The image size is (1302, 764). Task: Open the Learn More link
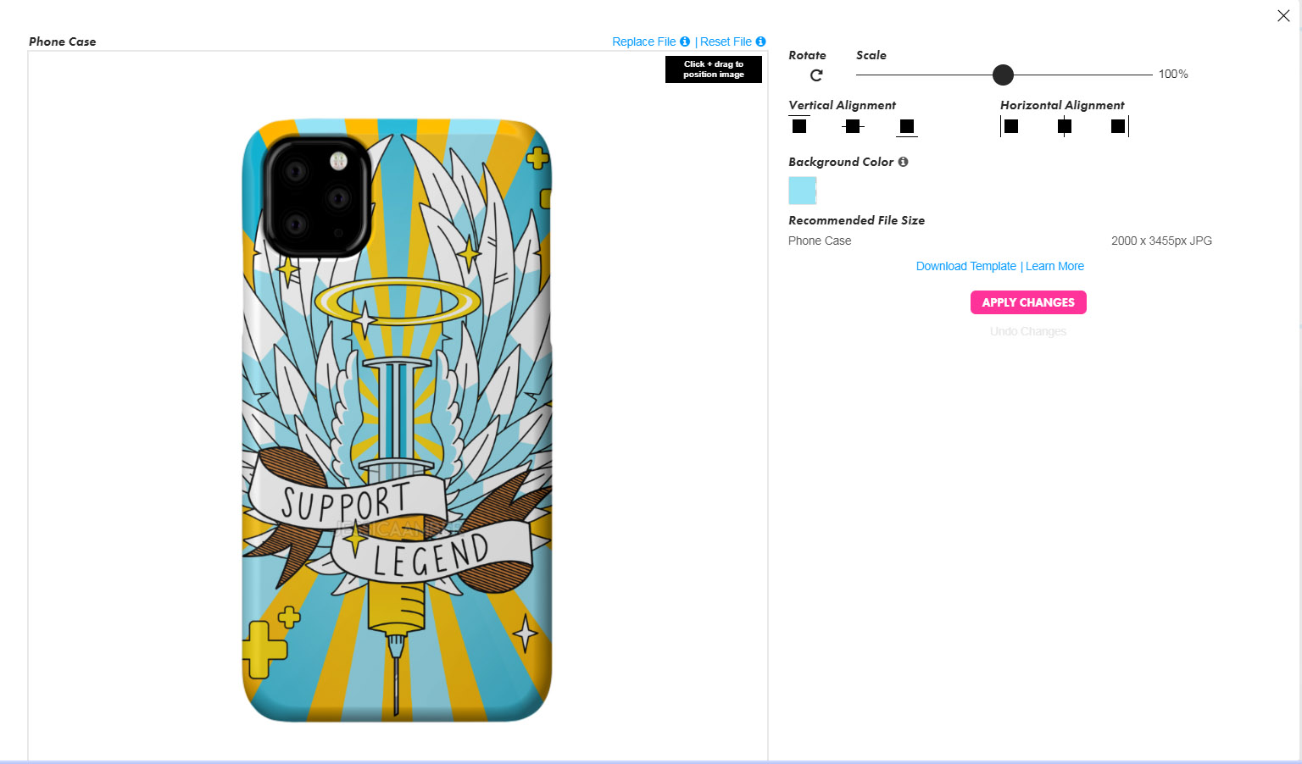(1054, 266)
